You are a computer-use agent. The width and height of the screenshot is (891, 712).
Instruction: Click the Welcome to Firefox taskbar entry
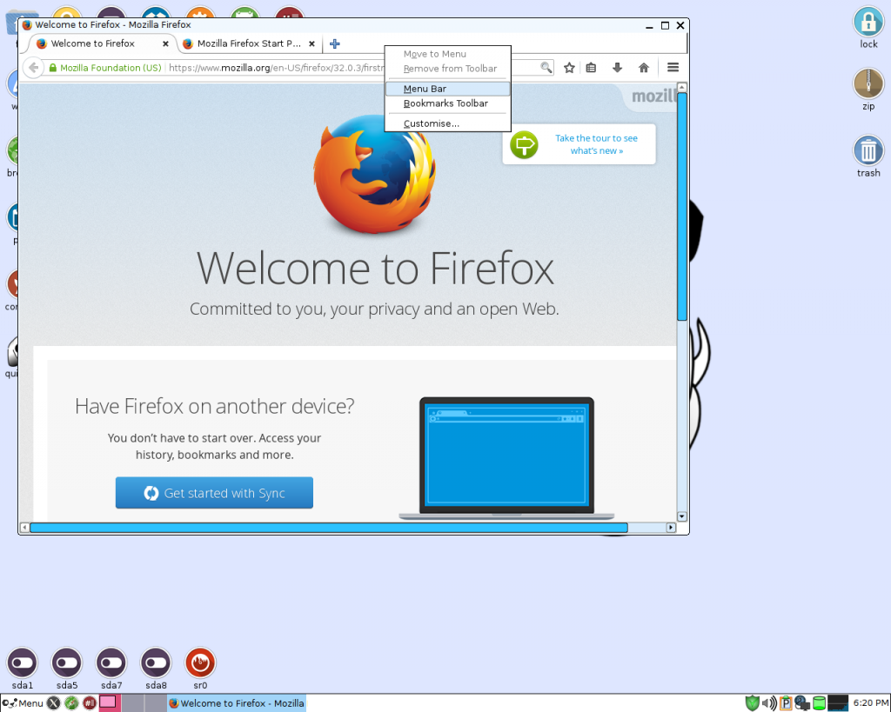[237, 703]
